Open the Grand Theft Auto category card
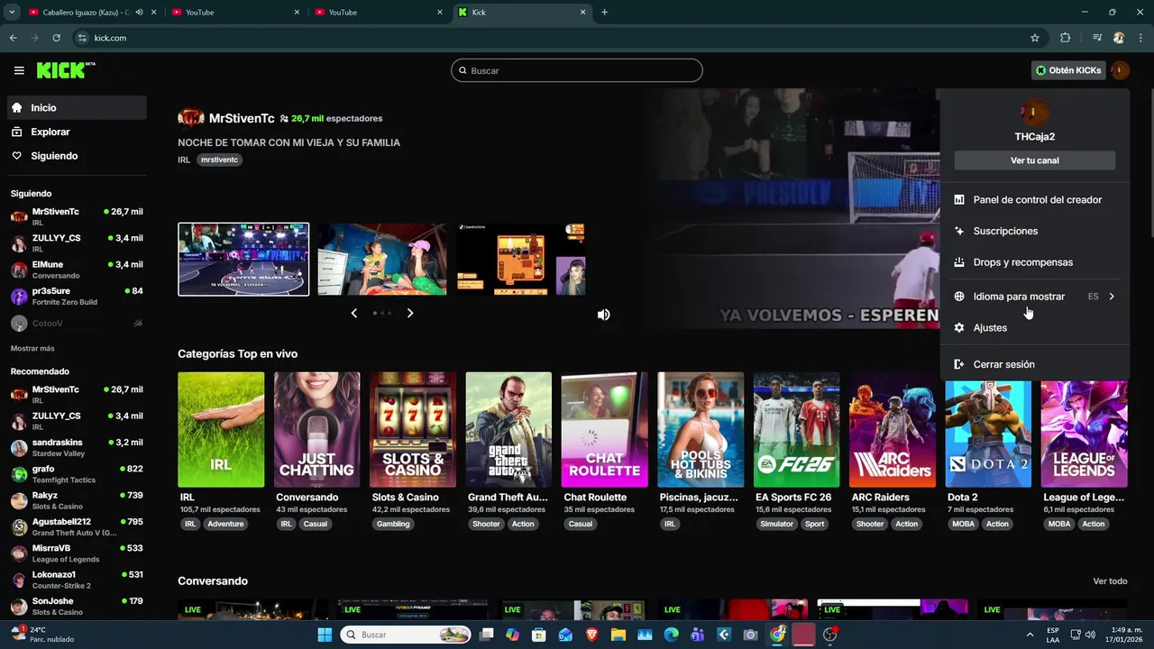 508,430
